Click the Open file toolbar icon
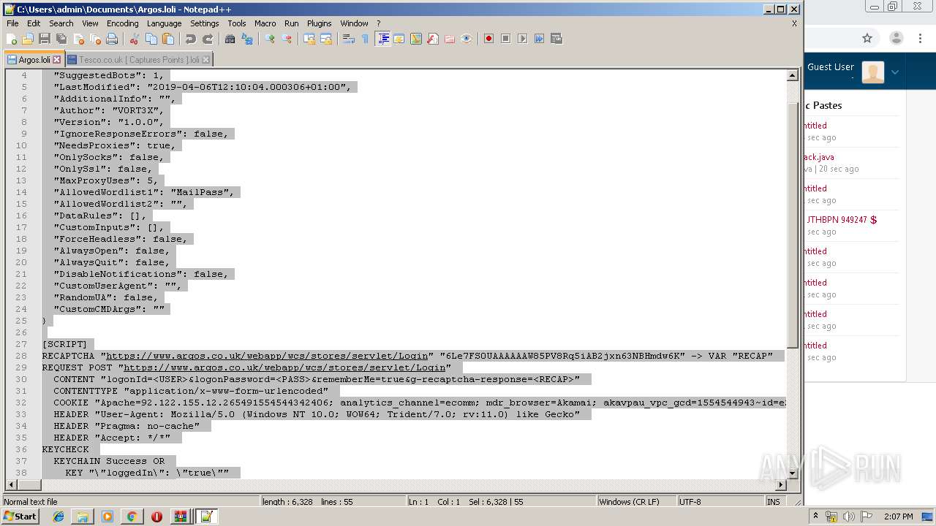This screenshot has height=526, width=936. pyautogui.click(x=28, y=39)
